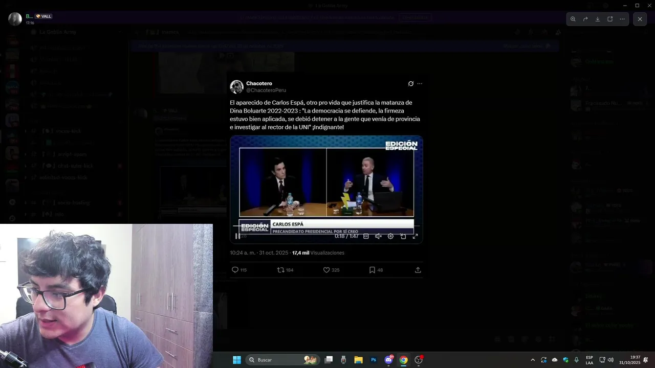Image resolution: width=655 pixels, height=368 pixels.
Task: Click the Grok icon on the tweet
Action: pyautogui.click(x=410, y=84)
